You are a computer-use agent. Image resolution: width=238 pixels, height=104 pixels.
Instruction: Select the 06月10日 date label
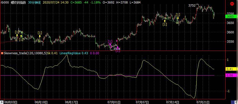tap(41, 102)
